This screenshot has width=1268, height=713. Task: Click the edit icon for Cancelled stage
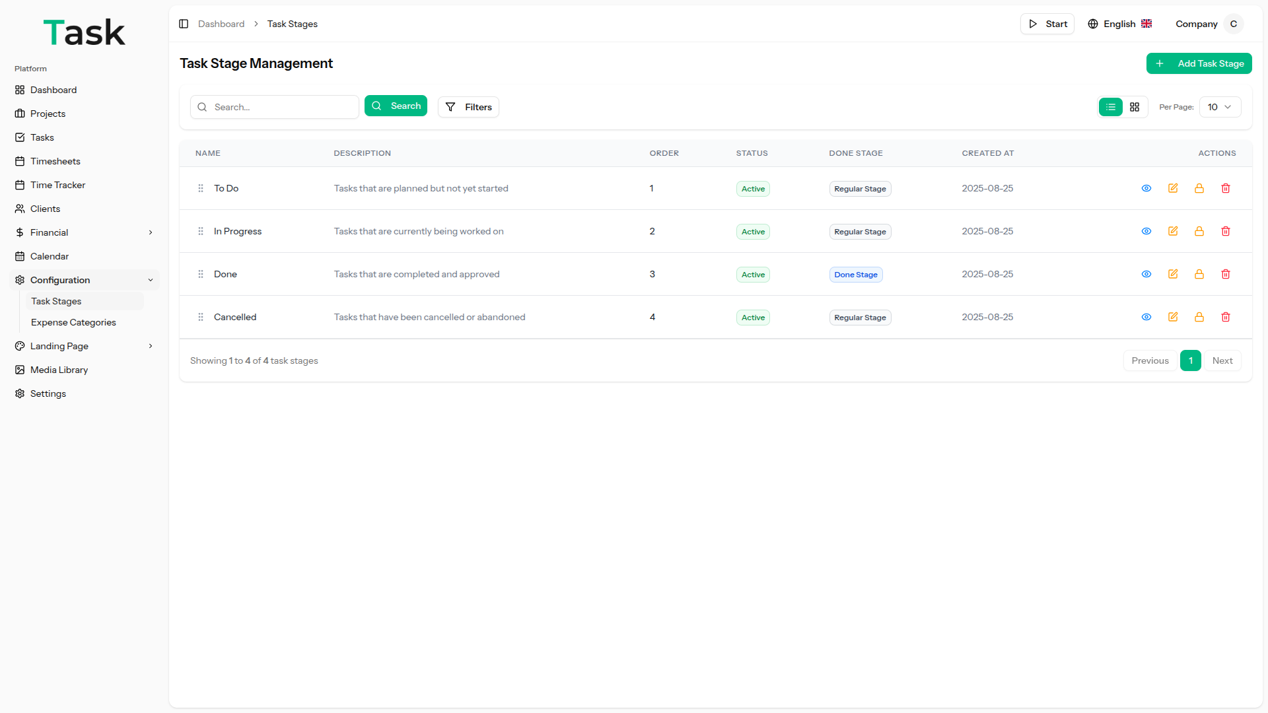coord(1173,317)
